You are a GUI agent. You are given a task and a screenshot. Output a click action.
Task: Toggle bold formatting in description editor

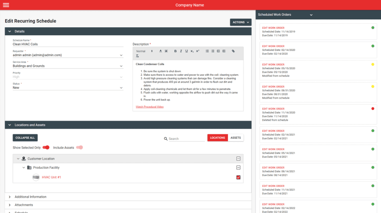click(175, 51)
